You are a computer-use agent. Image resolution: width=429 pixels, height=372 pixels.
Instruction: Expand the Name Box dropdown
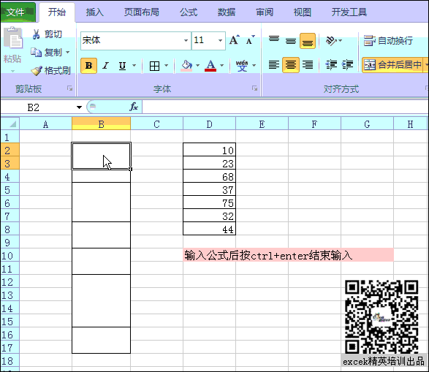[80, 107]
